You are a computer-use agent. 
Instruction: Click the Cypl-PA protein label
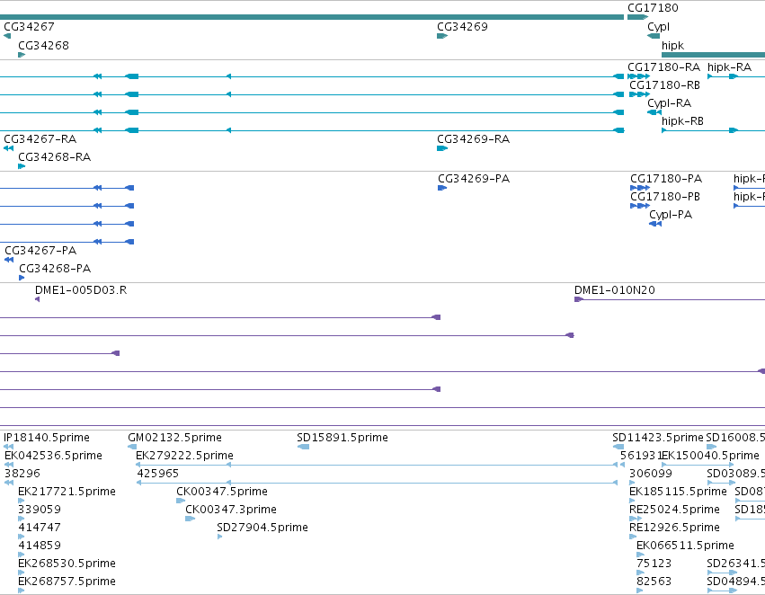click(x=671, y=215)
